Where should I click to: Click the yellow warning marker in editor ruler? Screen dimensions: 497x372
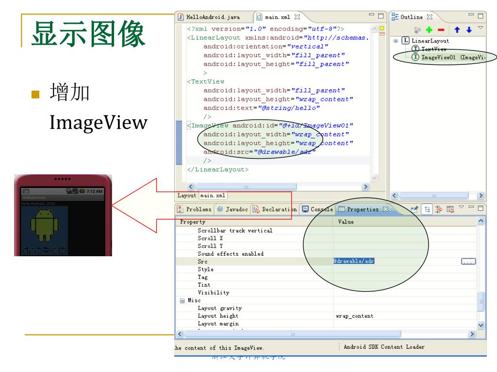click(382, 28)
